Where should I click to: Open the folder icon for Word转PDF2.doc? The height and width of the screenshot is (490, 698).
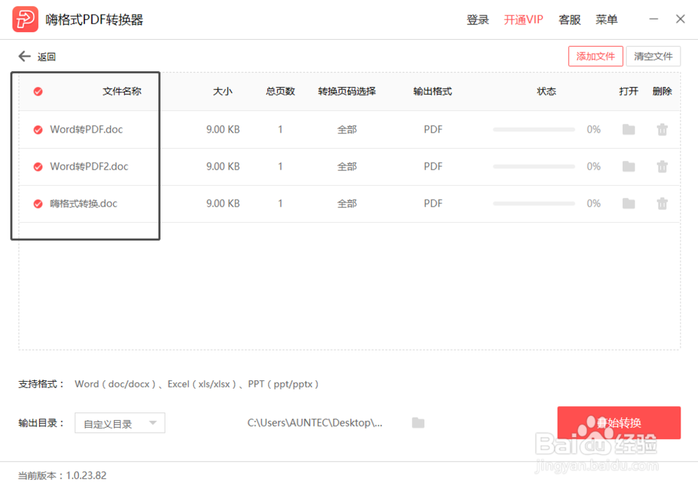point(628,166)
